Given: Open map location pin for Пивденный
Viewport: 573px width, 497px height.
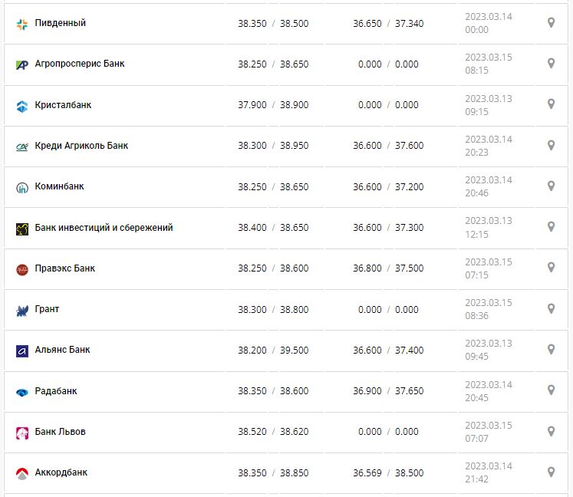Looking at the screenshot, I should tap(551, 23).
